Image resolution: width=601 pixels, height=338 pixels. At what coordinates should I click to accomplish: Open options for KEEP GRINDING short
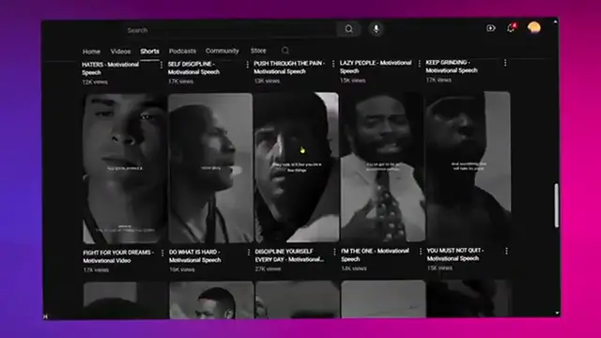point(505,63)
